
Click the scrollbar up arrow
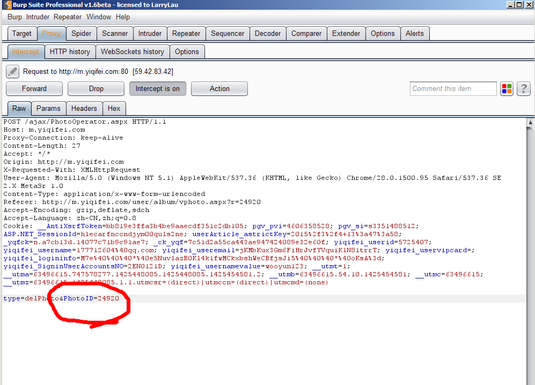[530, 122]
